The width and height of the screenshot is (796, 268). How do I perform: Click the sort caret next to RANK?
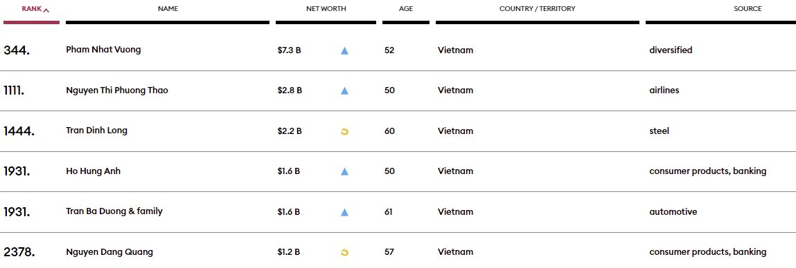click(x=46, y=10)
